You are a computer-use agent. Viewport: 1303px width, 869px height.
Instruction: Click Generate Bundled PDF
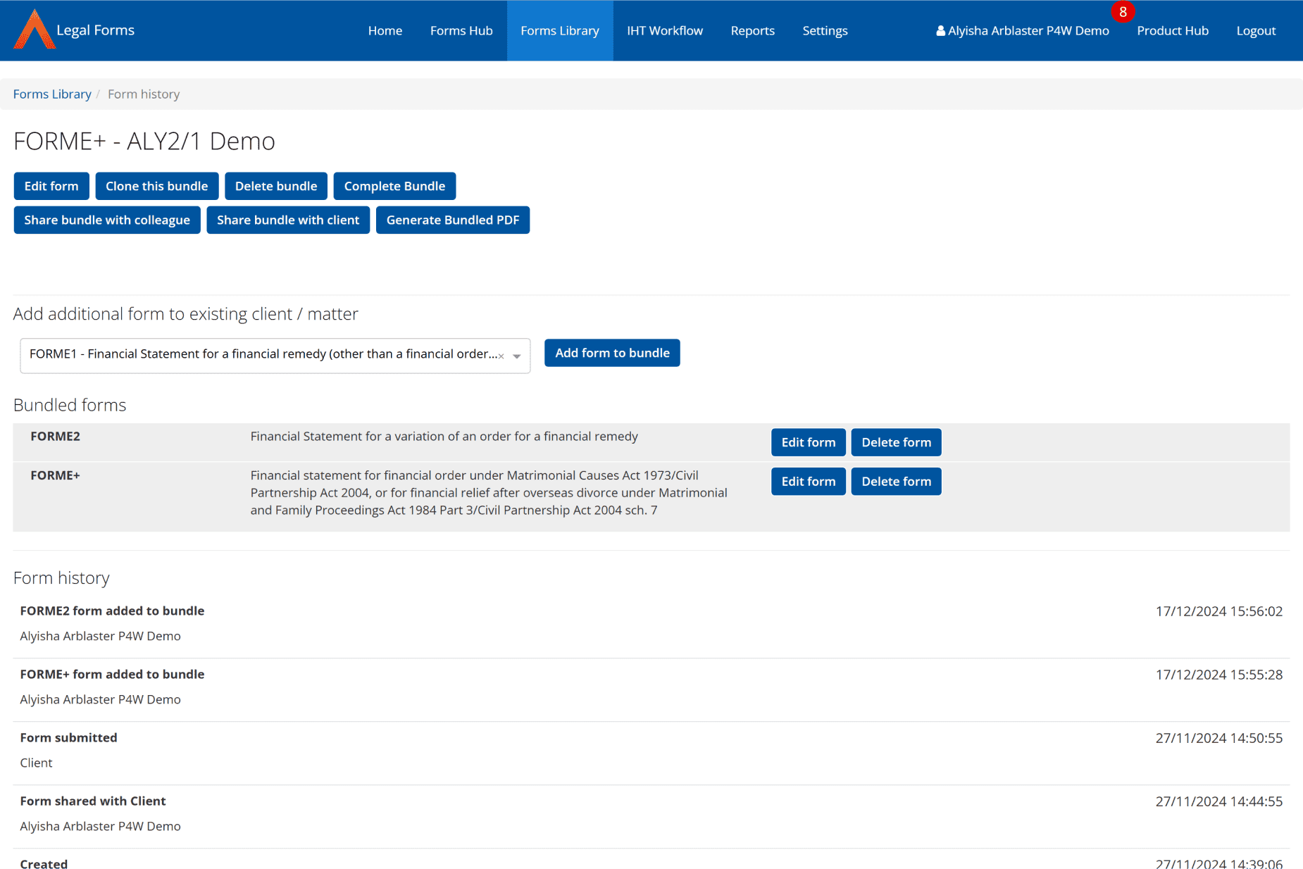click(x=452, y=220)
